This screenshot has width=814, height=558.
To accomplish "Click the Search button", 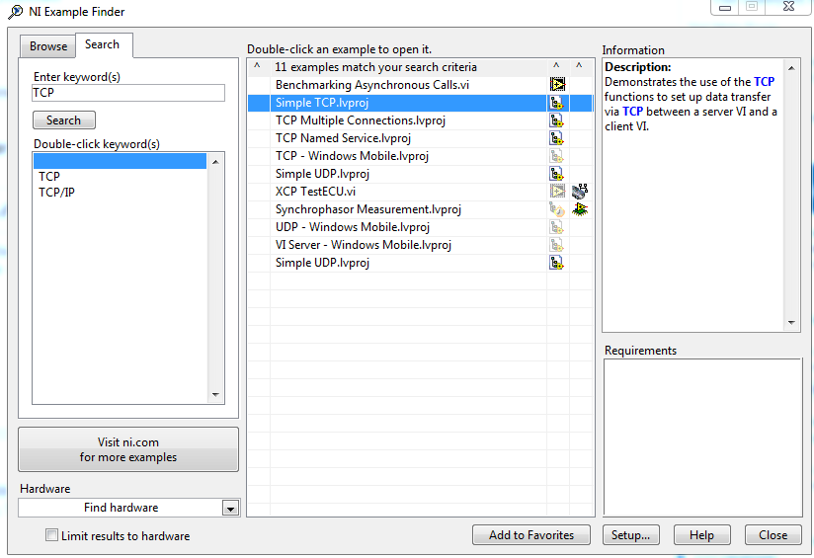I will (x=64, y=120).
